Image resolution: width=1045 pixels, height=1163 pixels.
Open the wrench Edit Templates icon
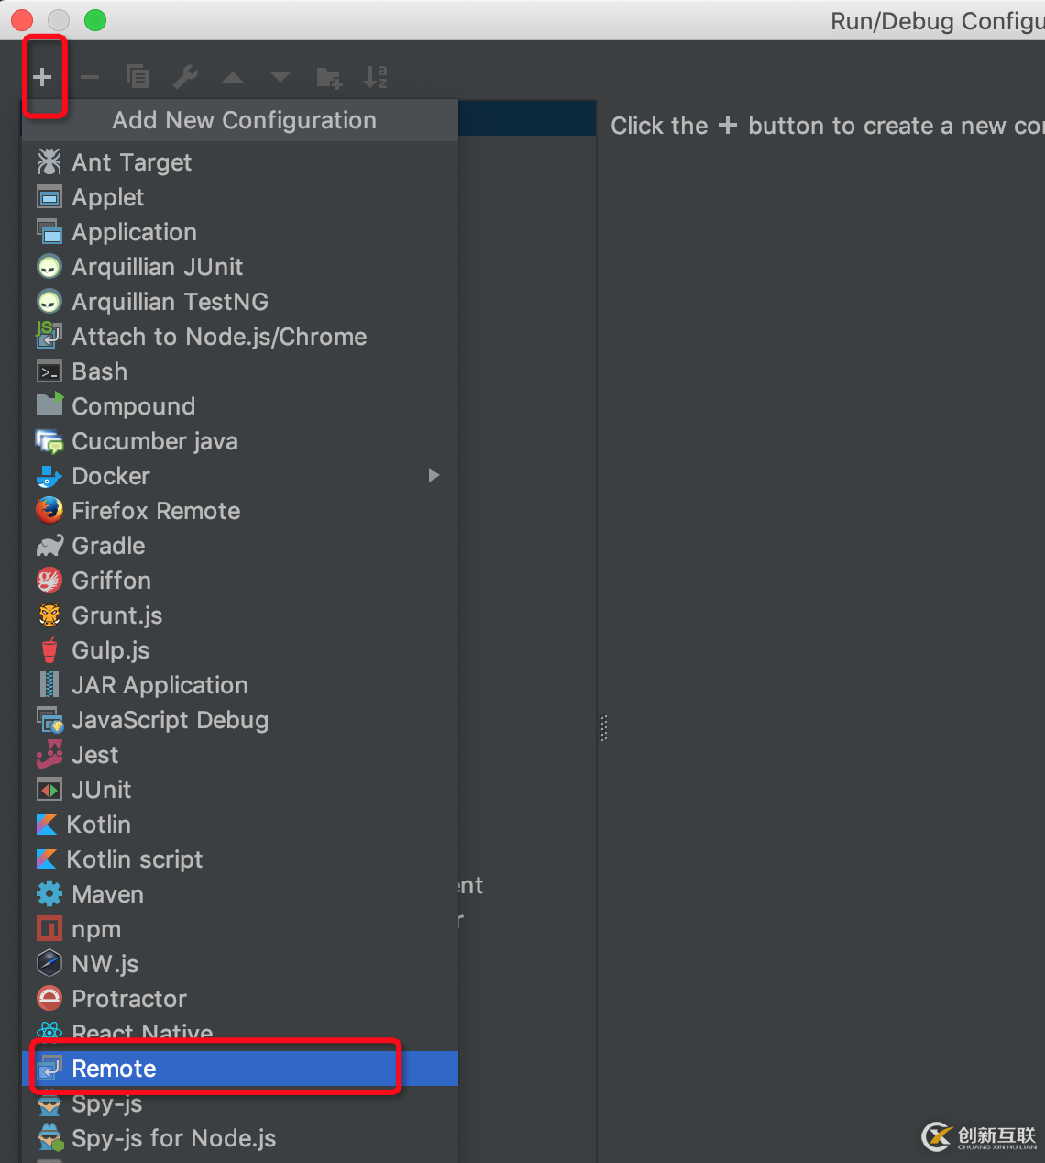[185, 77]
